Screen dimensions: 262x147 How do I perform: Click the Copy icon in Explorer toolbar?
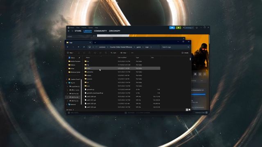(84, 53)
